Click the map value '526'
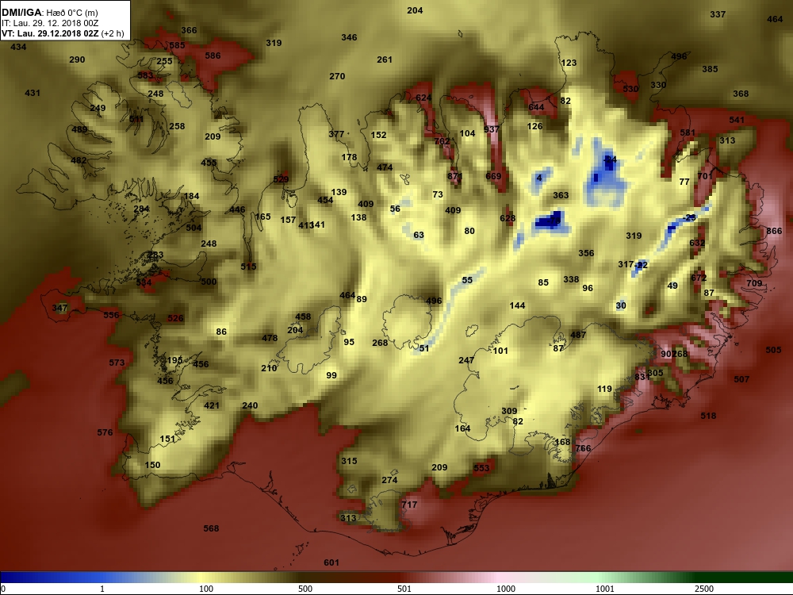The height and width of the screenshot is (595, 793). coord(175,319)
